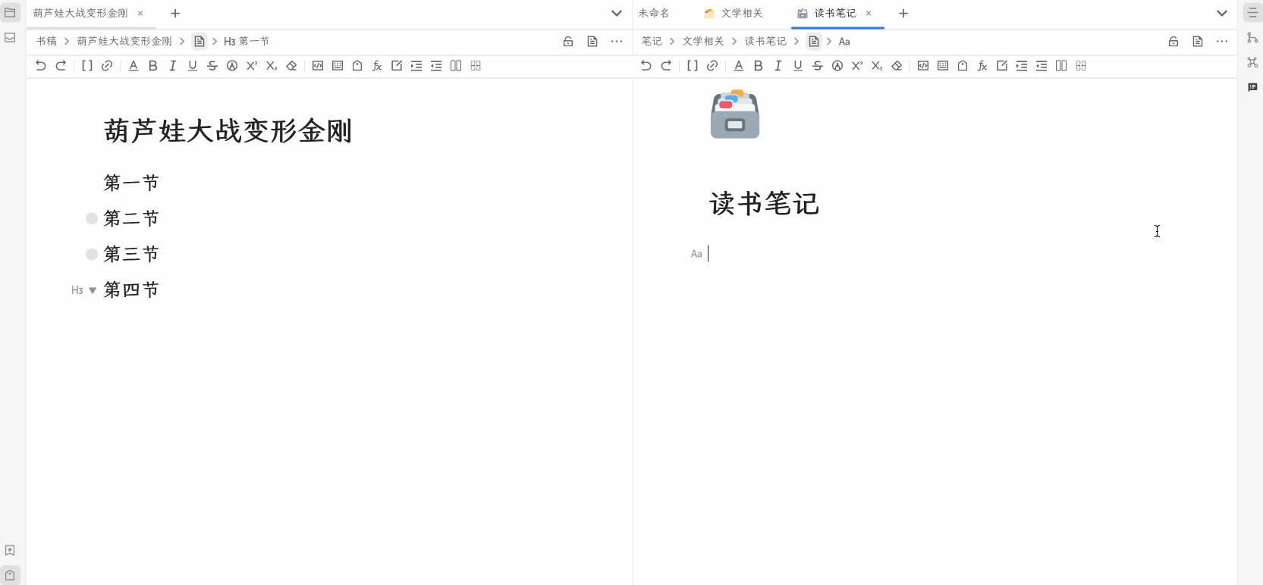Open the backlinks icon in right sidebar
Image resolution: width=1263 pixels, height=585 pixels.
(x=1252, y=87)
